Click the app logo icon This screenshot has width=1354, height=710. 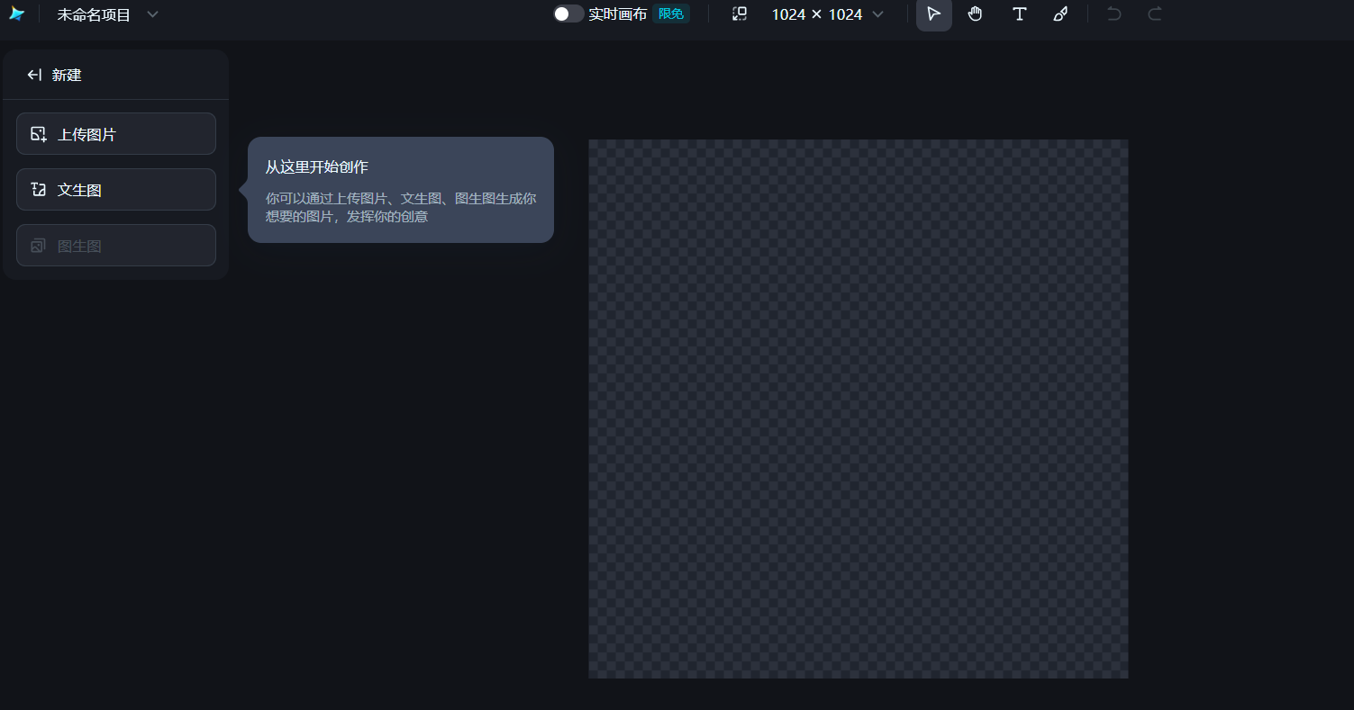pyautogui.click(x=16, y=14)
